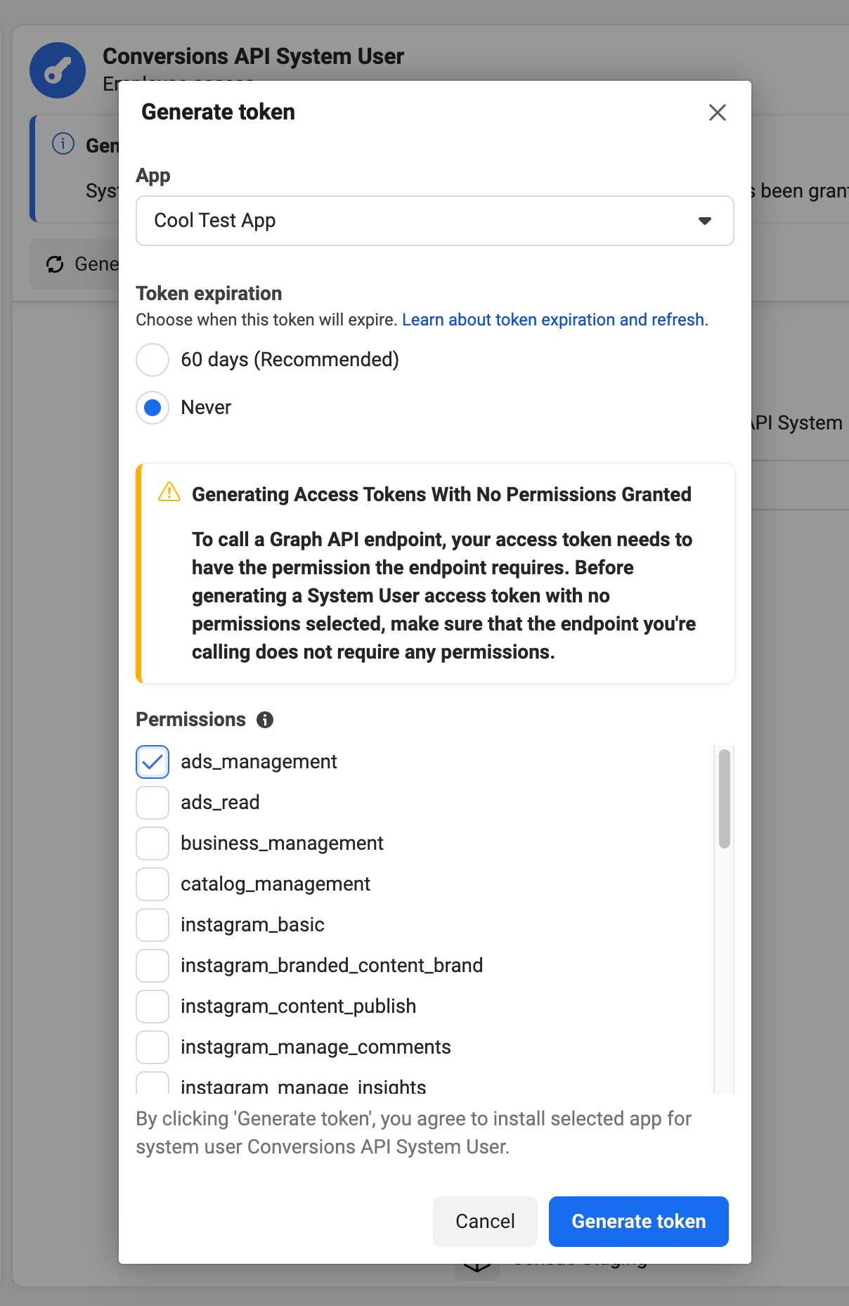Click the Permissions info icon
This screenshot has width=849, height=1306.
[265, 720]
